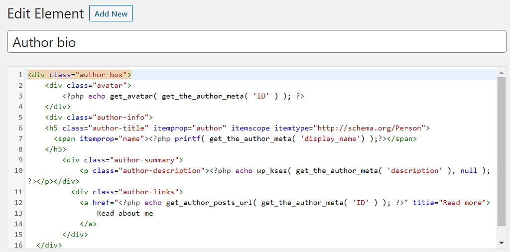Click the closing </a> tag on line 14
This screenshot has height=252, width=510.
[88, 224]
